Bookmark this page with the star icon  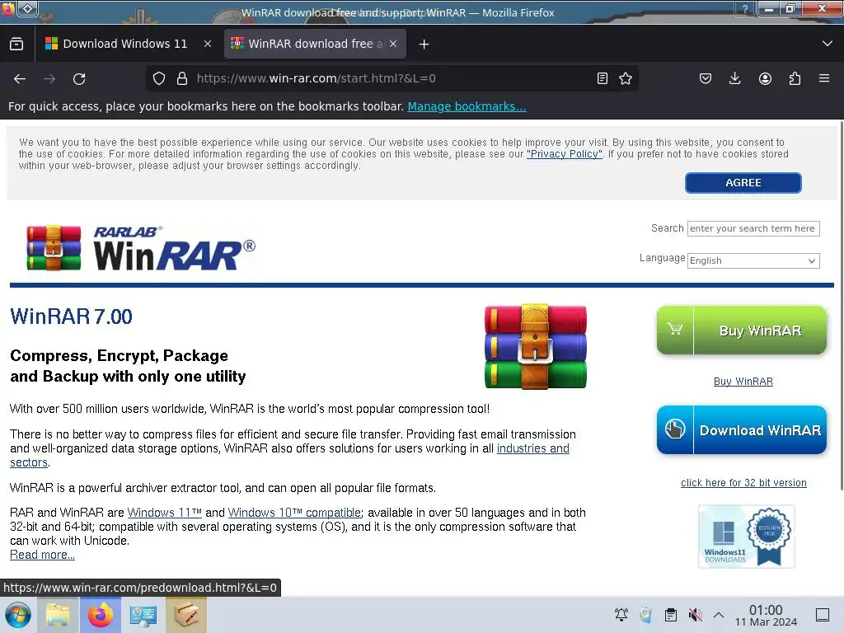click(626, 78)
